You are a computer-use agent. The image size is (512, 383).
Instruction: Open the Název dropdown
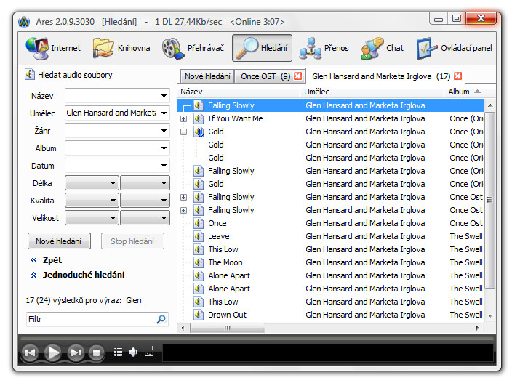coord(164,96)
